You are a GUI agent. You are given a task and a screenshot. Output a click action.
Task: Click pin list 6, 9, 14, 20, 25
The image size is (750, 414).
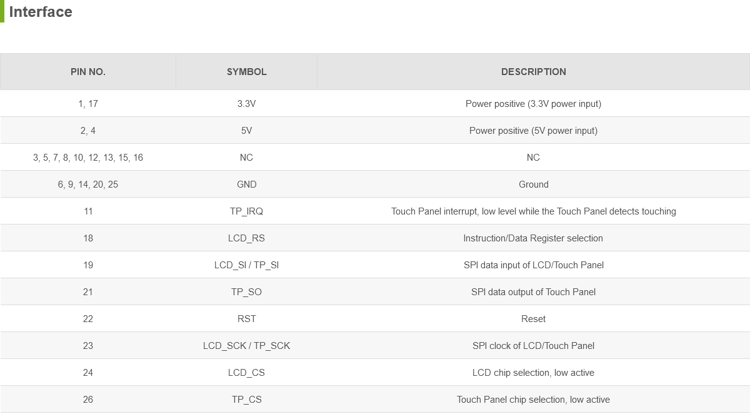(88, 184)
